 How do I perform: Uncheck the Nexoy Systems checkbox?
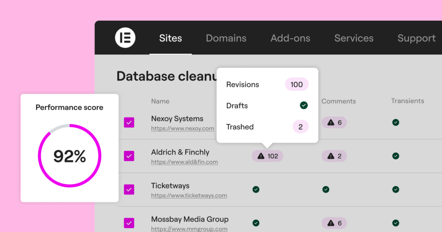click(x=129, y=122)
